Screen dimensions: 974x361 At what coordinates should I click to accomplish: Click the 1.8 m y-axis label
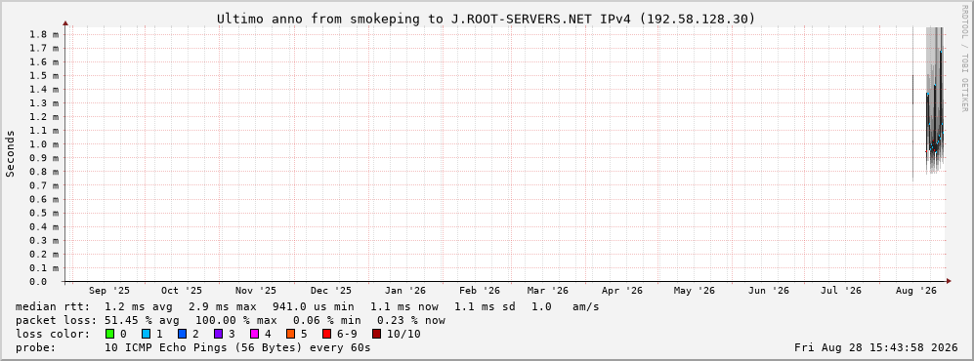pyautogui.click(x=44, y=34)
